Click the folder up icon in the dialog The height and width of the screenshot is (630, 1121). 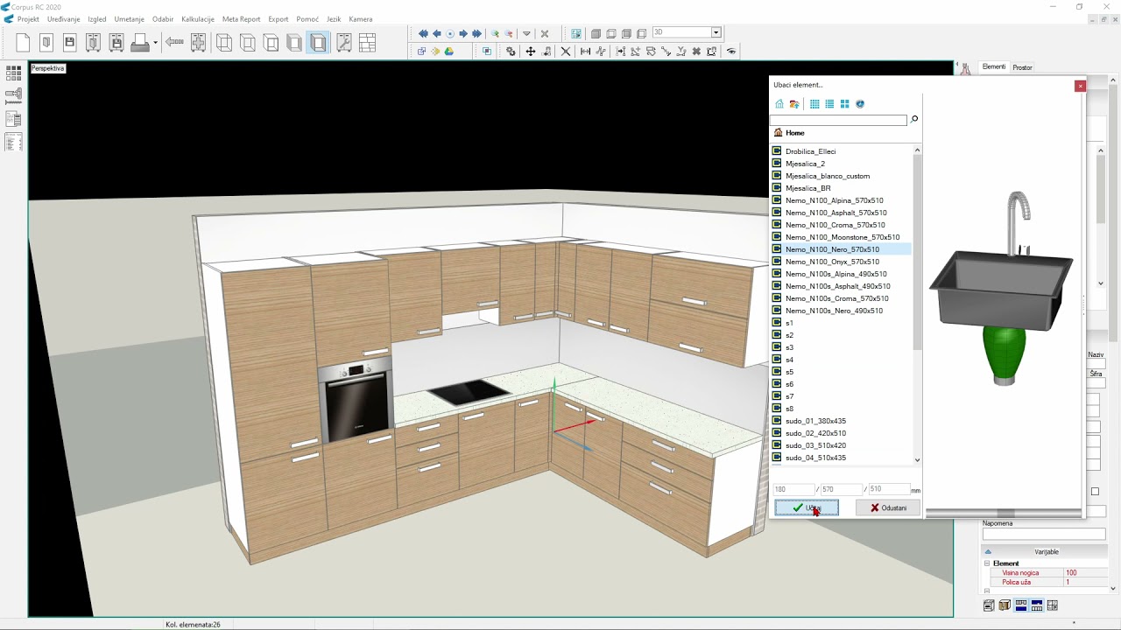click(x=794, y=104)
